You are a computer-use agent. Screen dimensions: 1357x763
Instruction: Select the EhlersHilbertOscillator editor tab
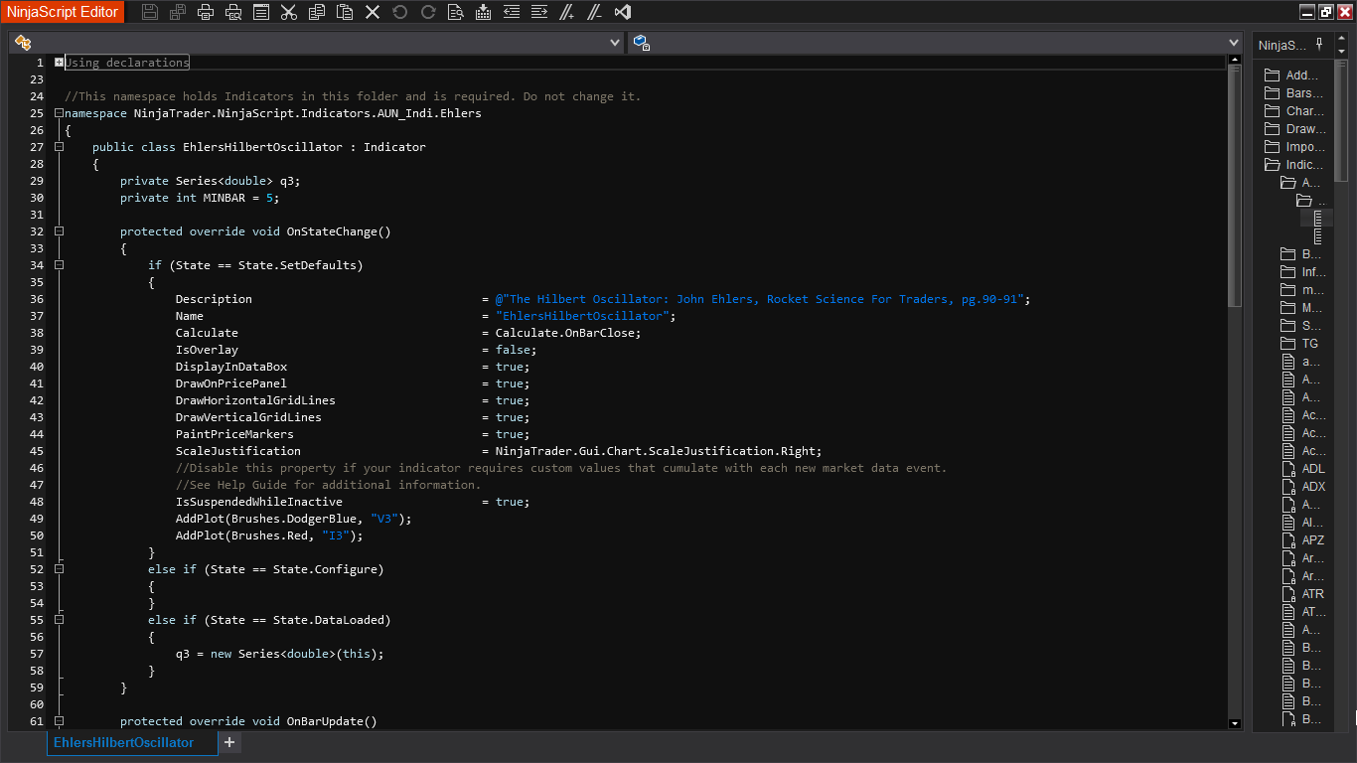tap(124, 742)
